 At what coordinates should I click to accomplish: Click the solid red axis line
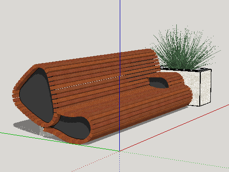[x=174, y=128]
